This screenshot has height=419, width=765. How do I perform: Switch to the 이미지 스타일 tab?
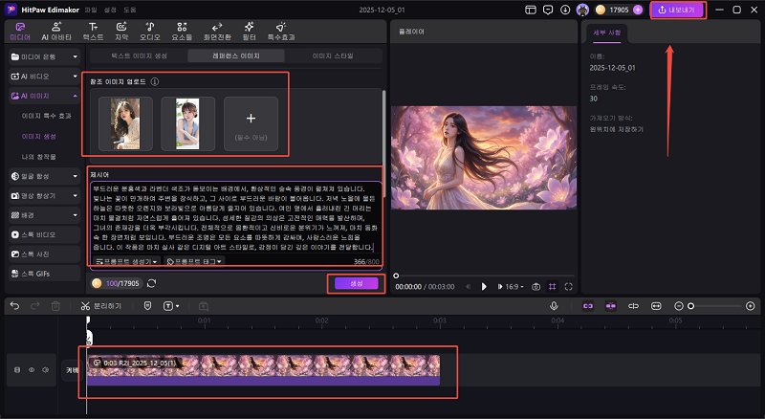[x=333, y=55]
